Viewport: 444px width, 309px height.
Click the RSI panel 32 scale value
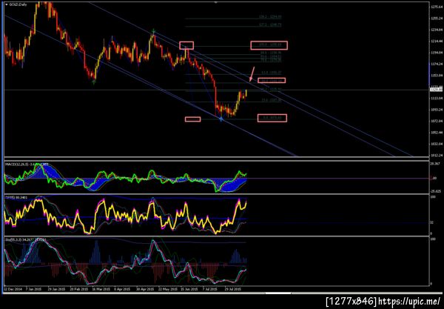[432, 222]
